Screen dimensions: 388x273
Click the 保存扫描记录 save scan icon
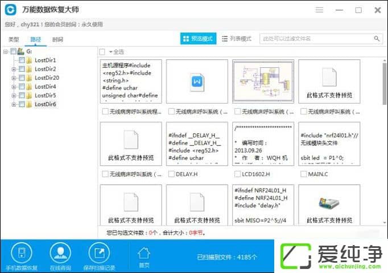[98, 253]
